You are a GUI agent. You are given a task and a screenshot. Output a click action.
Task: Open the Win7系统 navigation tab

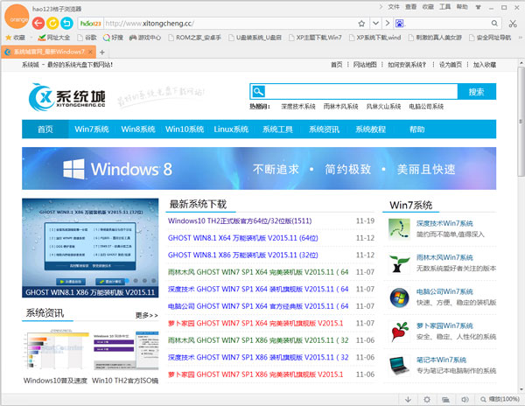click(92, 129)
